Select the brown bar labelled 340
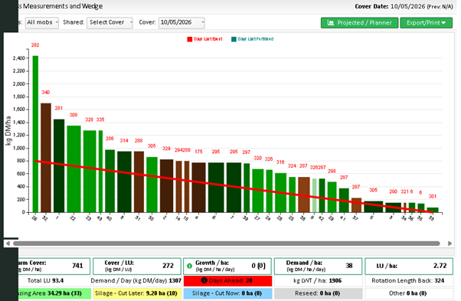461x301 pixels. [46, 158]
